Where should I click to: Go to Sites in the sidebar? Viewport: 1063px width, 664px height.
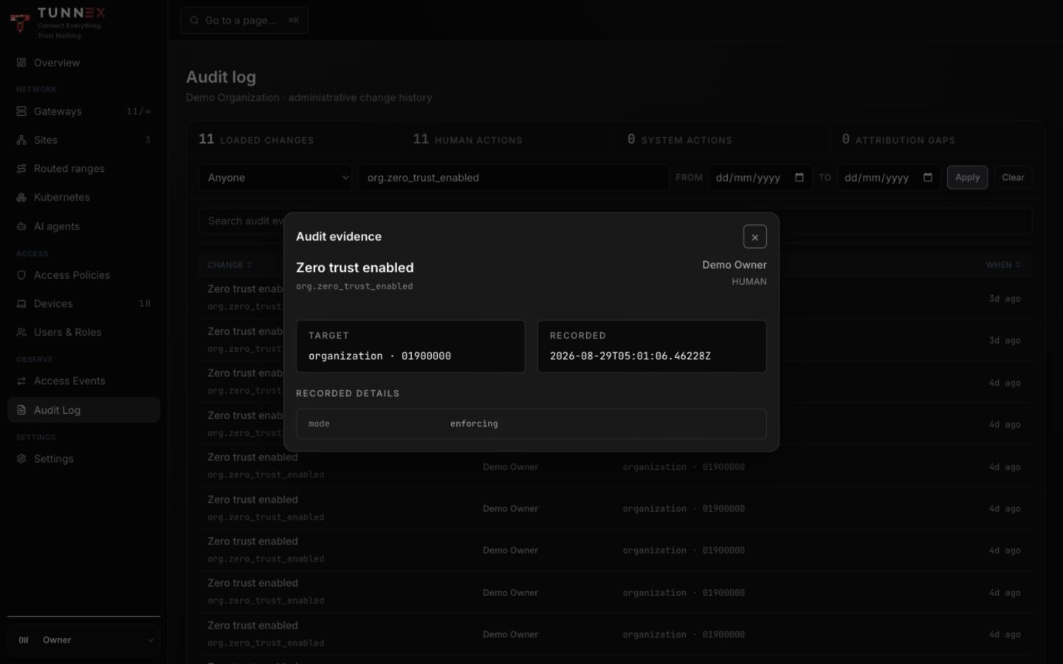83,139
